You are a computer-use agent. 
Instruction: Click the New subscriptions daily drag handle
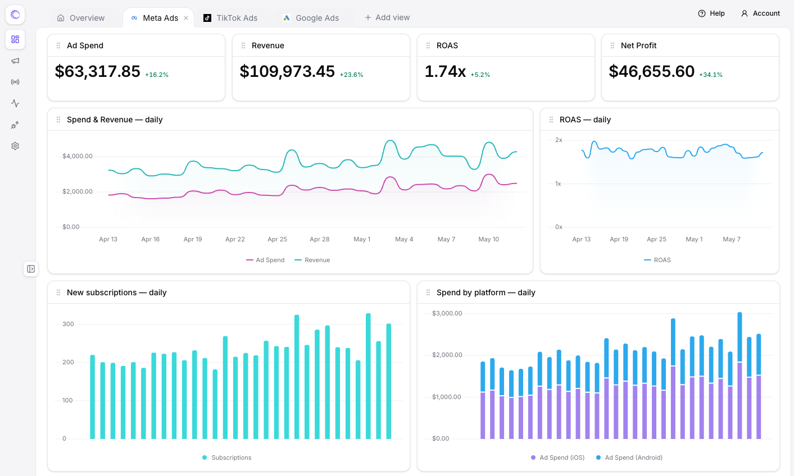(x=58, y=292)
